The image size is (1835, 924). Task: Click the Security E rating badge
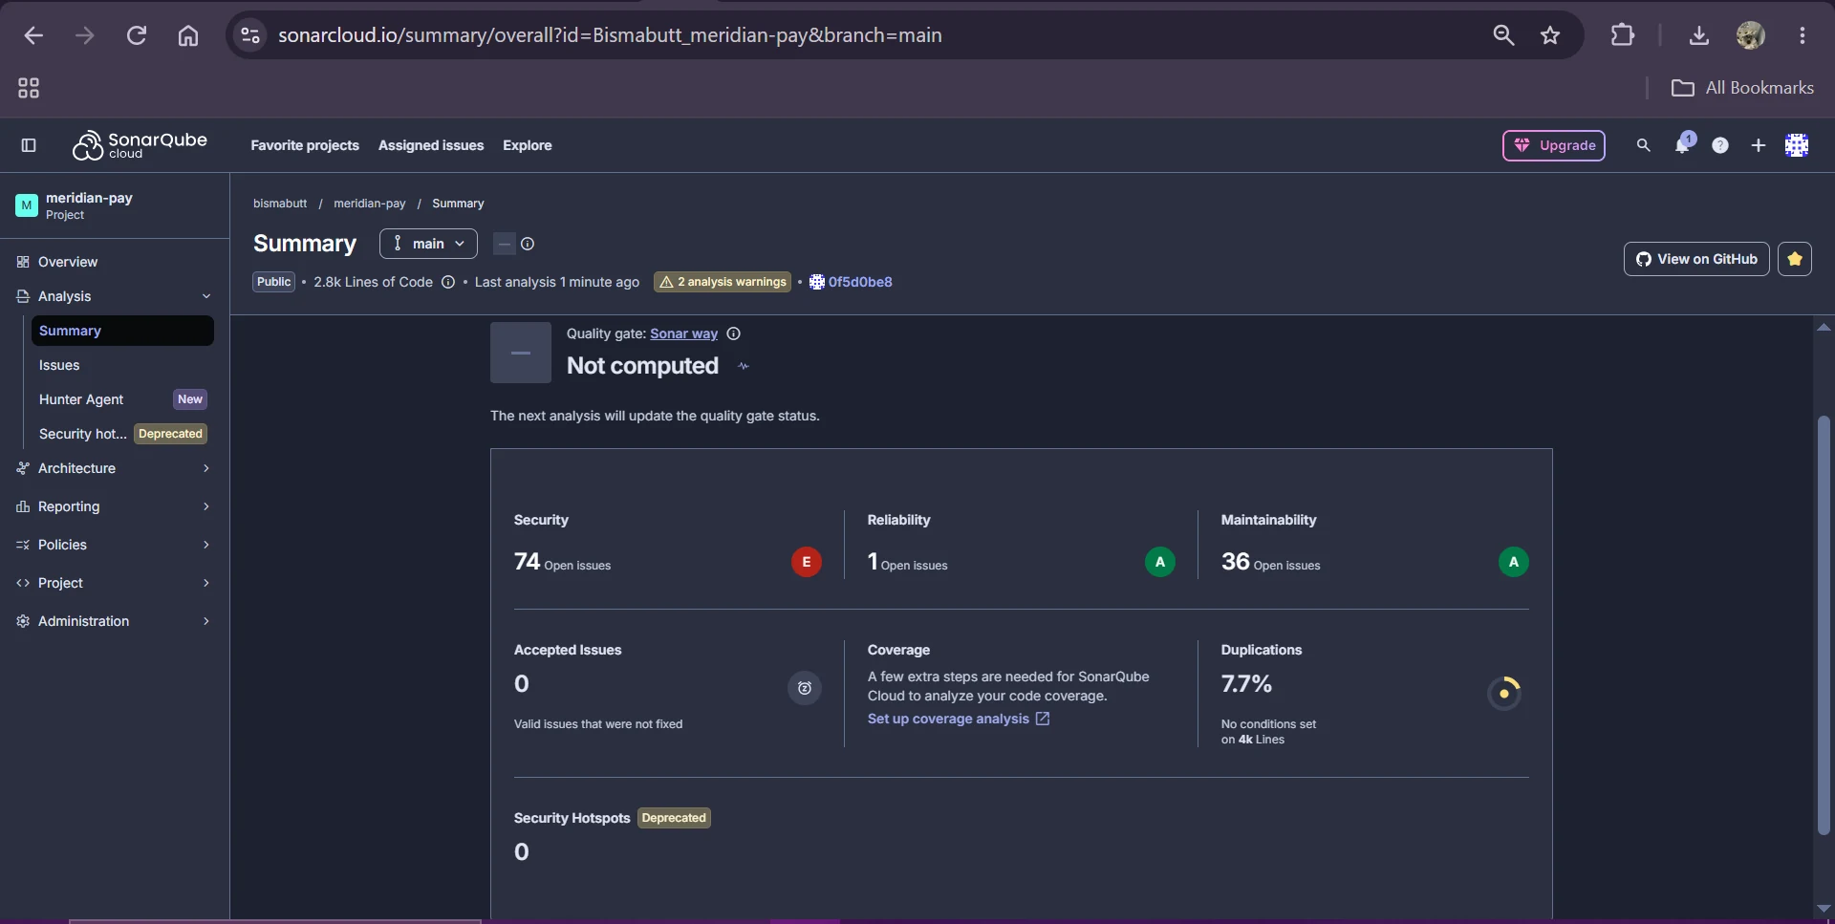(806, 562)
